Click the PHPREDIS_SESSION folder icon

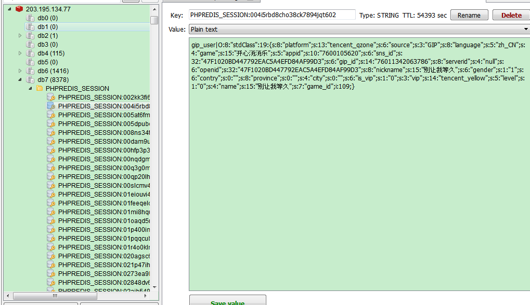click(x=40, y=88)
